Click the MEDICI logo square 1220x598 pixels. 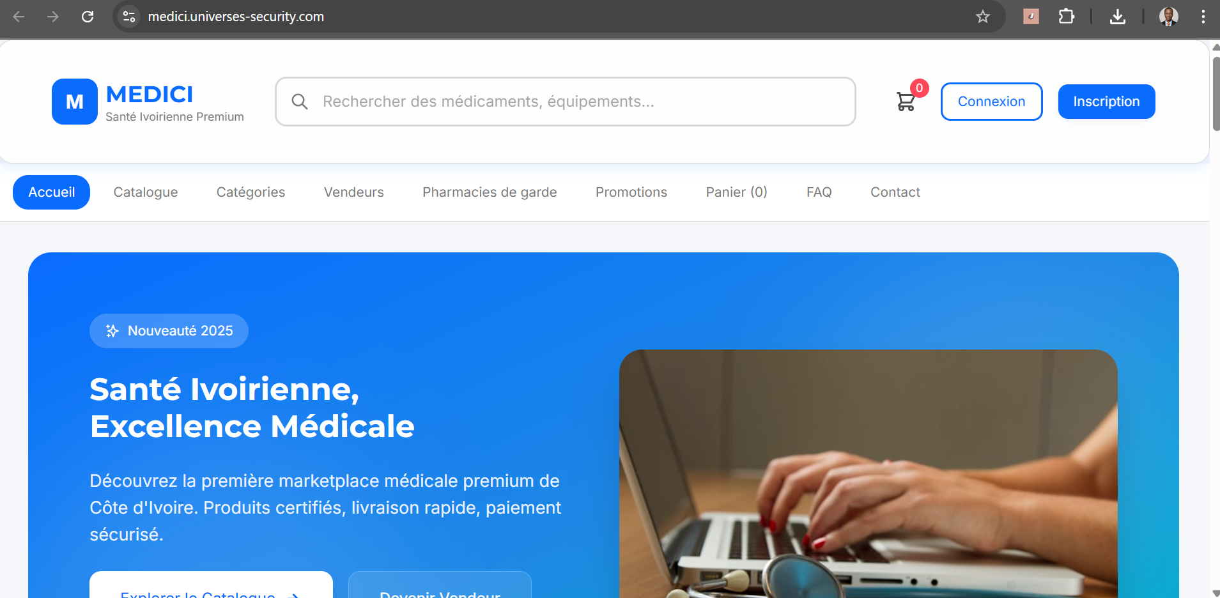tap(75, 102)
